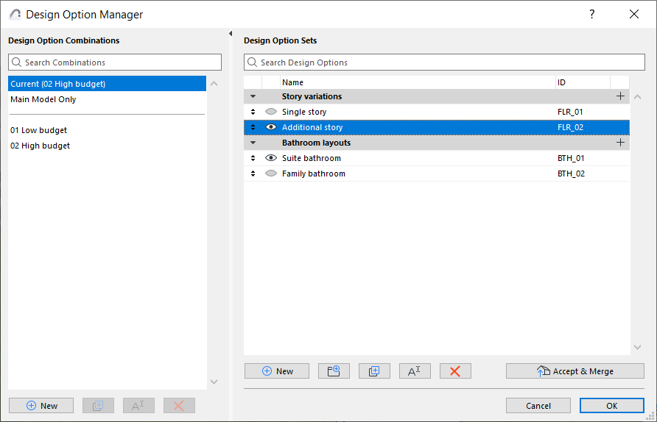Click the reorder handle of Single story

253,112
